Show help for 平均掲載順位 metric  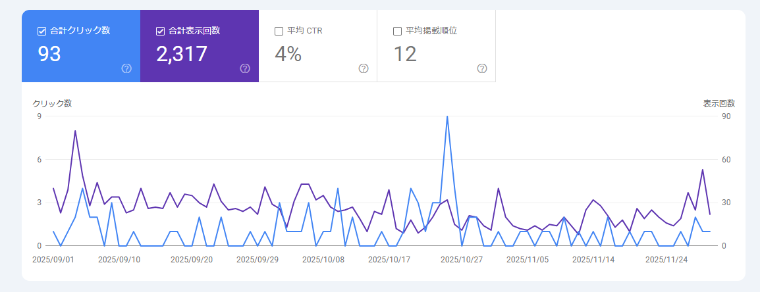click(x=482, y=68)
